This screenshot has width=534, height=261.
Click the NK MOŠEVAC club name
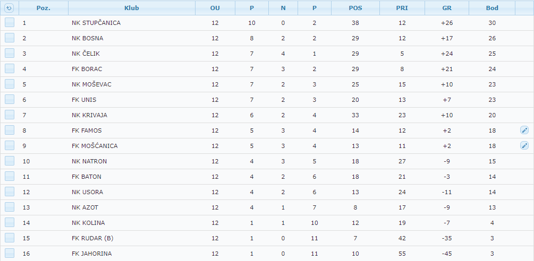coord(91,84)
